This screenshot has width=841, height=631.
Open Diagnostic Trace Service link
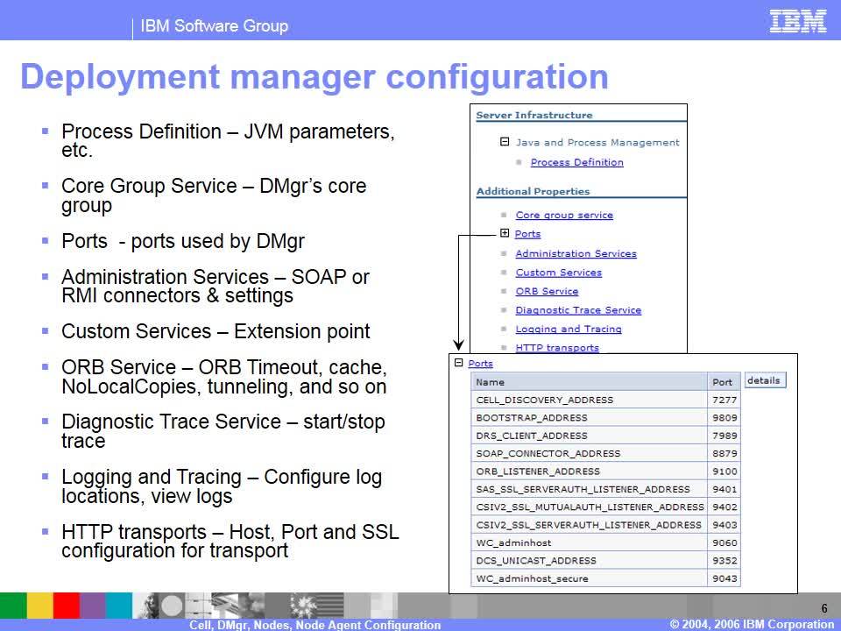[578, 310]
